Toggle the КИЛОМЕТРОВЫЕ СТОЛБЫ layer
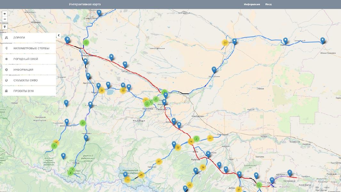Image resolution: width=341 pixels, height=192 pixels. 28,48
